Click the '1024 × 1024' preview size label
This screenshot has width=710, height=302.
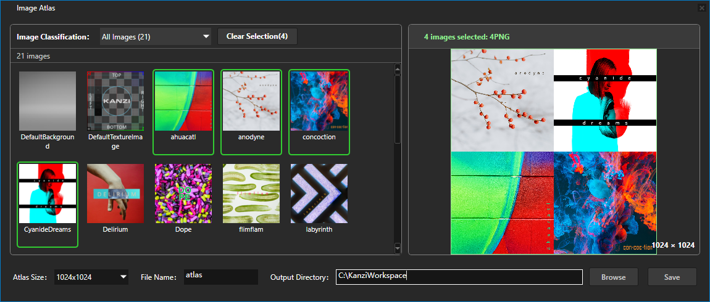pos(673,245)
